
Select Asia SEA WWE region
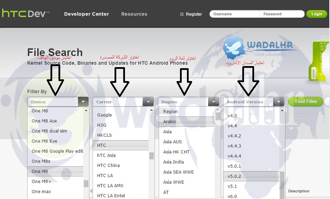coord(187,172)
